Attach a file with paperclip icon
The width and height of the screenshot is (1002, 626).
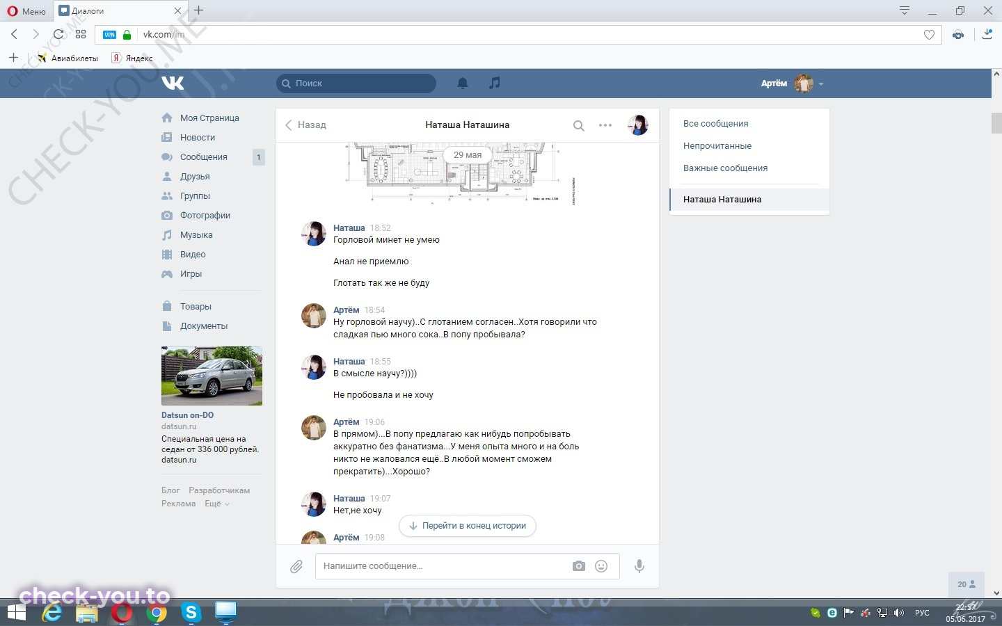[x=296, y=567]
